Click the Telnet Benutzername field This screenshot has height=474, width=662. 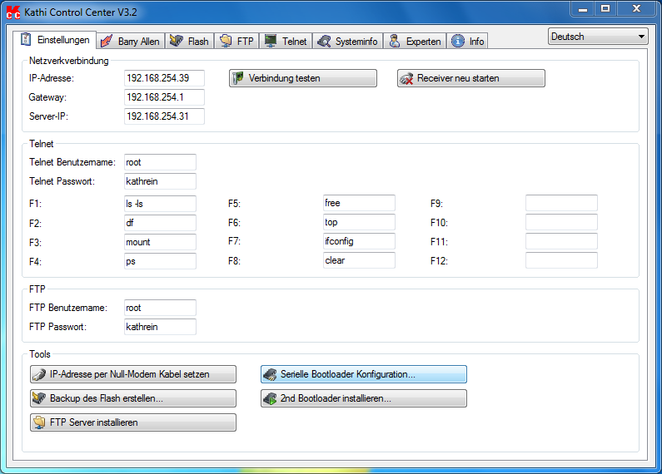(x=160, y=162)
